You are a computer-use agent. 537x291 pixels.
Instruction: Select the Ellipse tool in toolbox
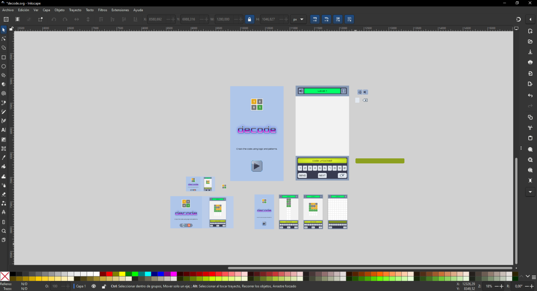coord(4,67)
